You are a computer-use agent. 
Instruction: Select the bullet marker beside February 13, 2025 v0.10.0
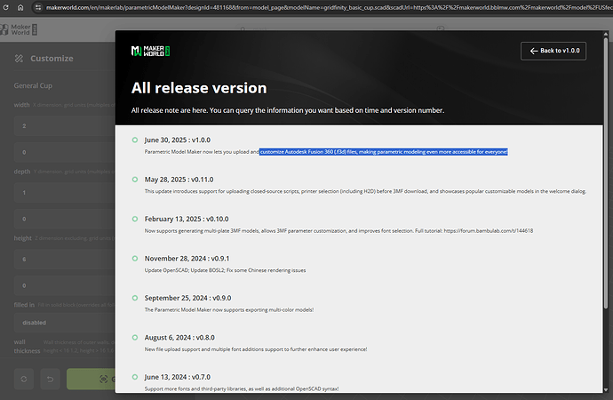(x=134, y=218)
